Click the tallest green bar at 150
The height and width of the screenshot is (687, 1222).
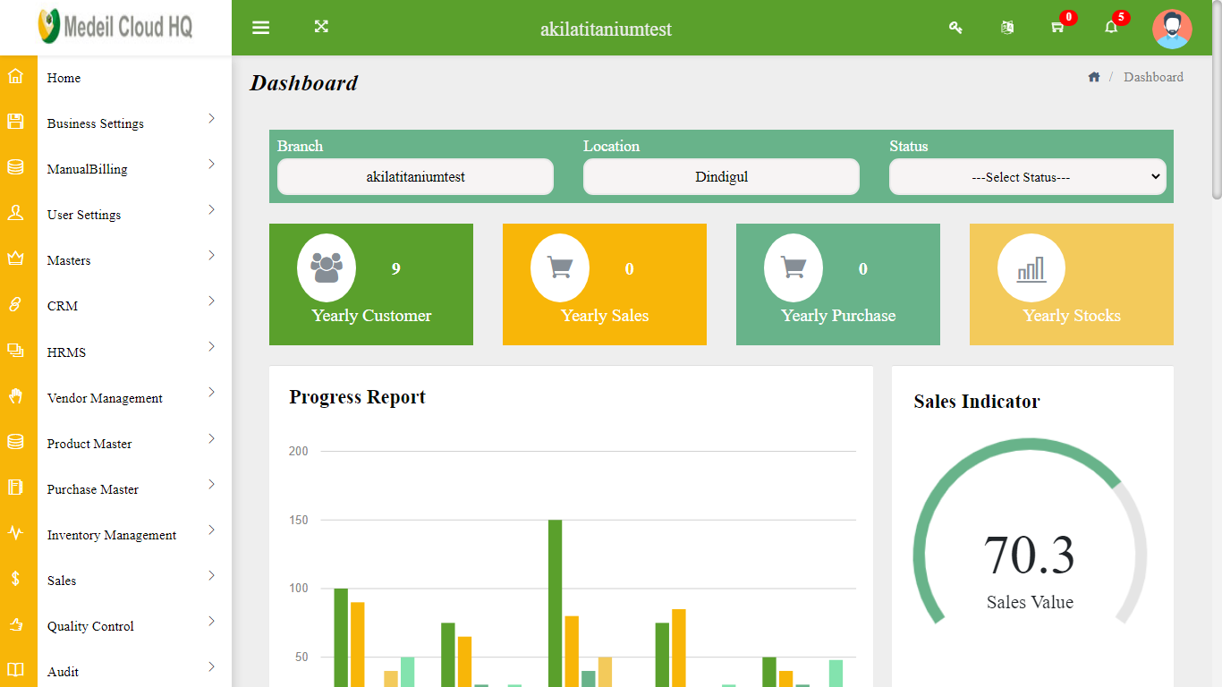555,603
